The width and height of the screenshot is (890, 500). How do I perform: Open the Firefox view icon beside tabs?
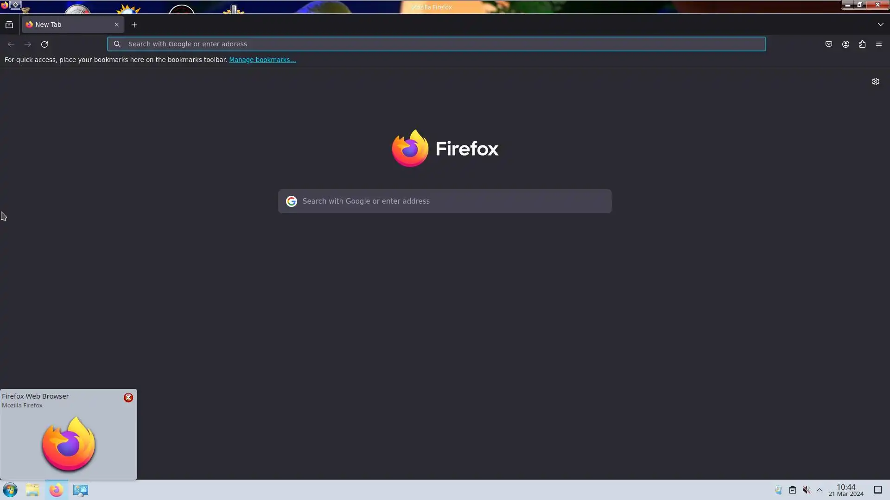[x=9, y=25]
